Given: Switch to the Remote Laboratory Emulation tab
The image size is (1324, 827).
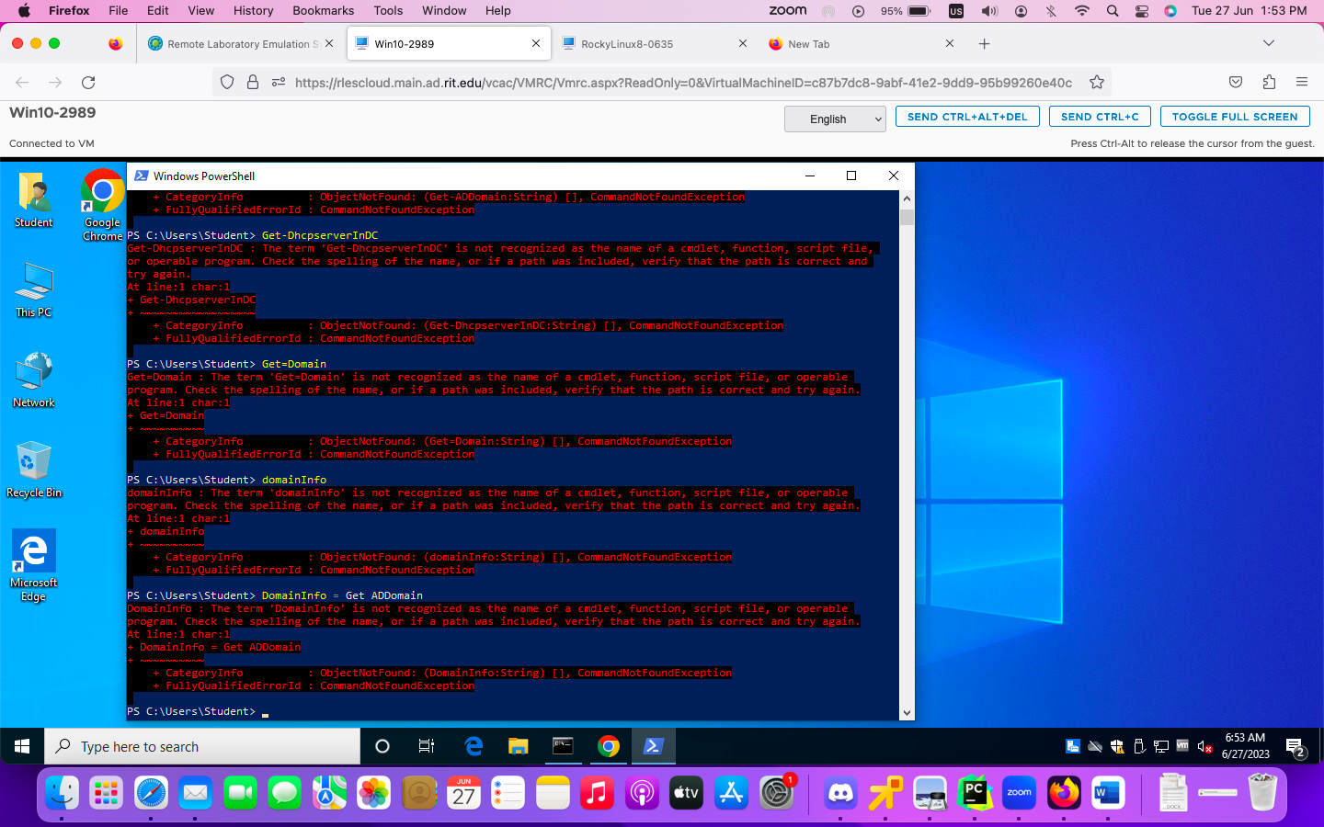Looking at the screenshot, I should tap(242, 44).
